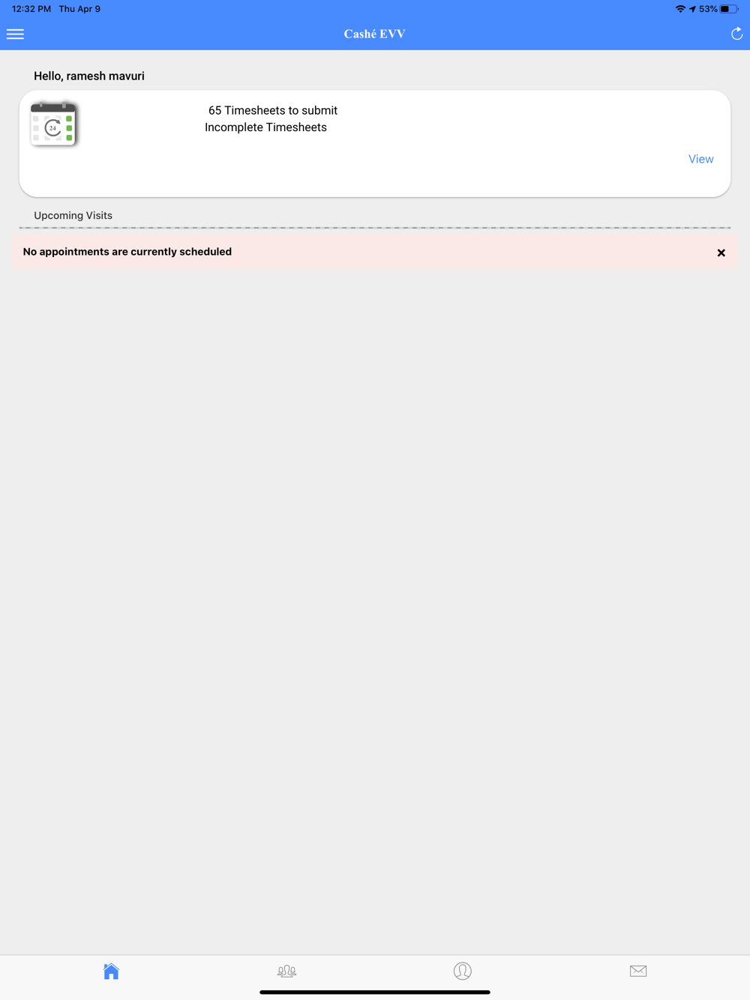
Task: Open the timesheet calendar icon
Action: 53,124
